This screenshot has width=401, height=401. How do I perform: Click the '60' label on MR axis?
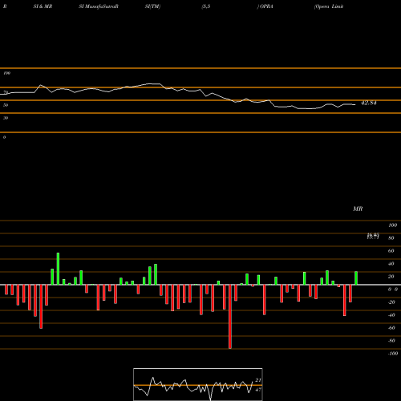pyautogui.click(x=391, y=251)
